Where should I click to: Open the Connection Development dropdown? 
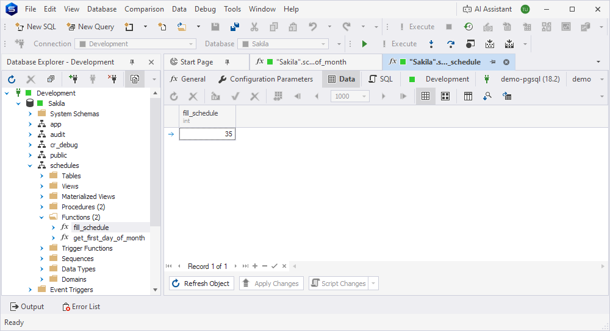[191, 44]
